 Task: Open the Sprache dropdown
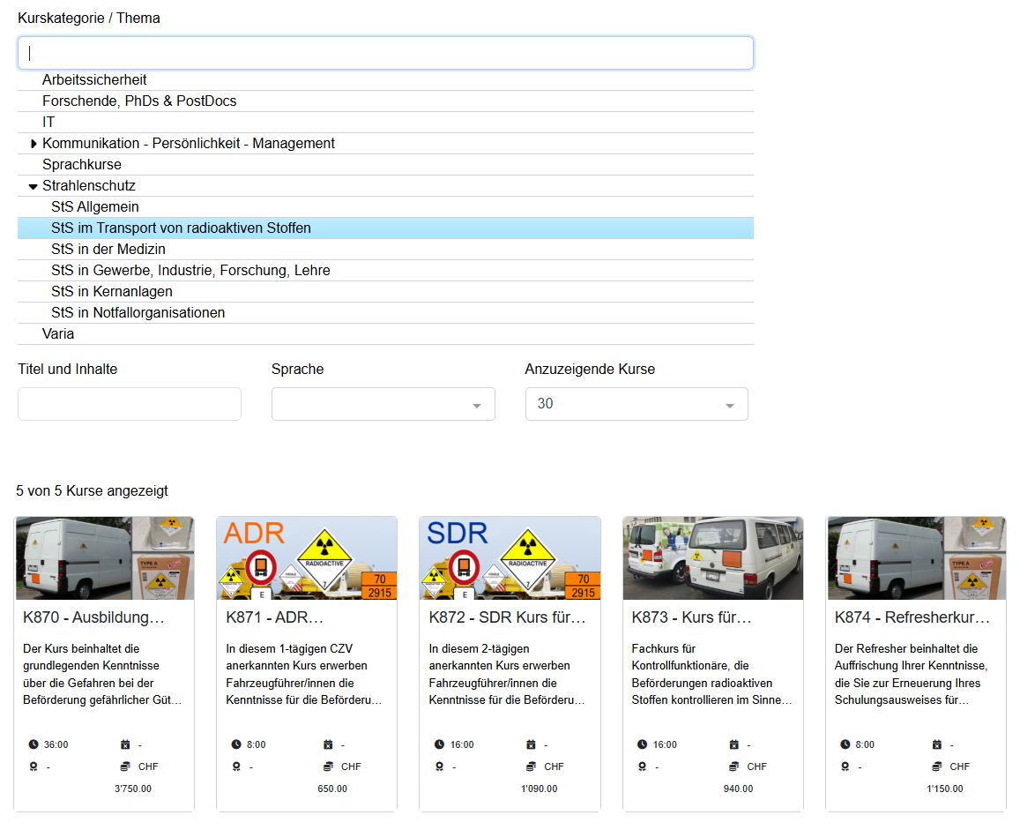383,404
